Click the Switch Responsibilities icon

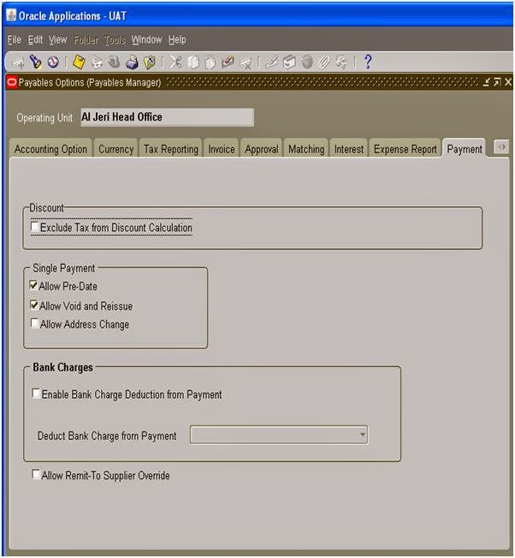[114, 62]
